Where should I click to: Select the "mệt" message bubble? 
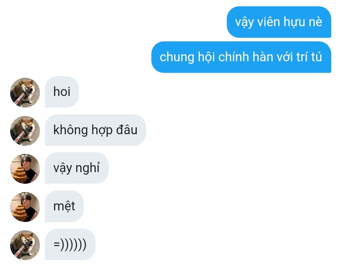[64, 206]
